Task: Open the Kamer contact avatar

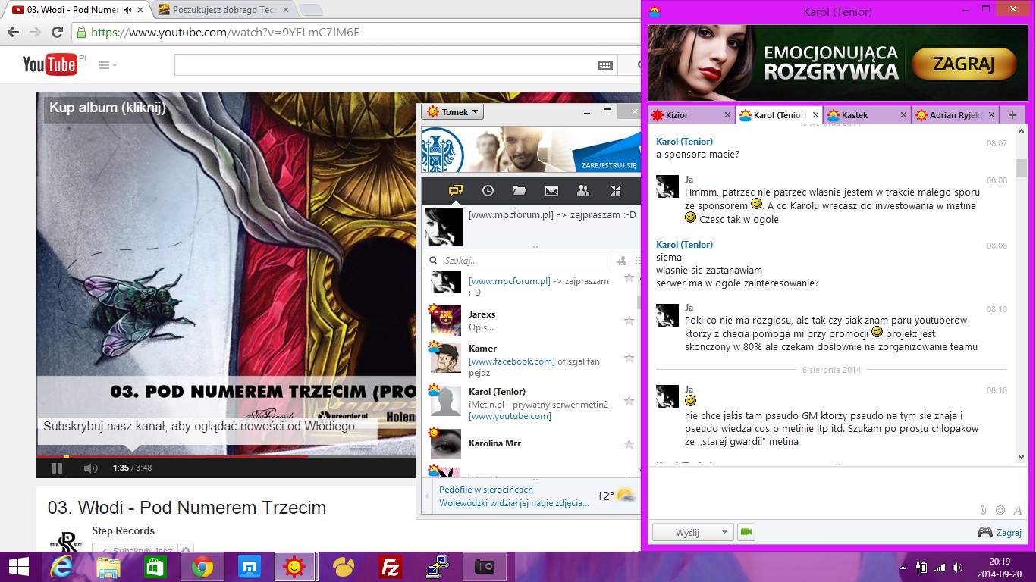Action: pyautogui.click(x=446, y=357)
